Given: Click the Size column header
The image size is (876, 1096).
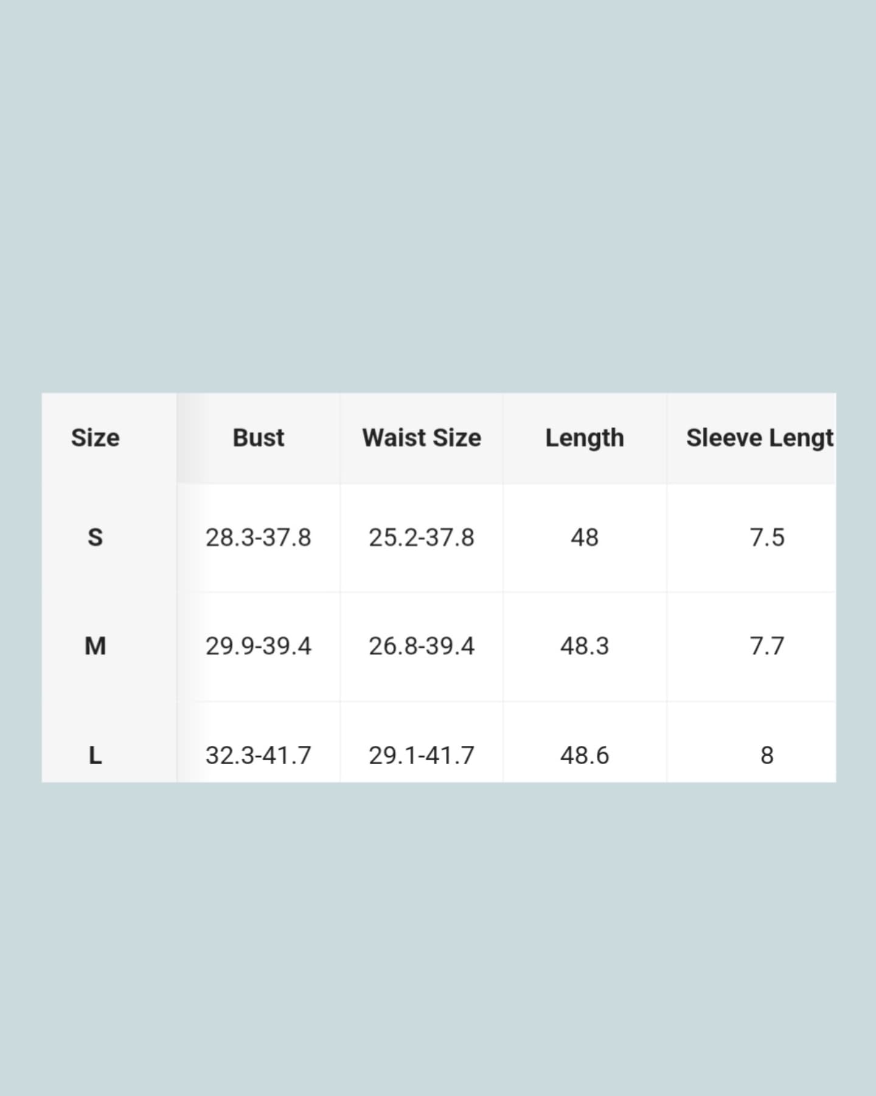Looking at the screenshot, I should (x=96, y=438).
